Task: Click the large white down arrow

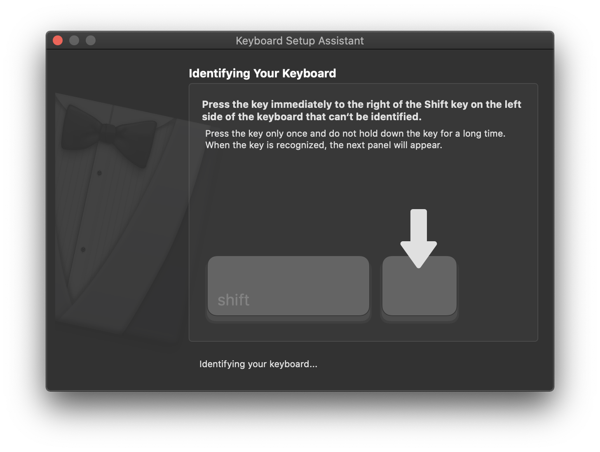Action: pyautogui.click(x=419, y=235)
